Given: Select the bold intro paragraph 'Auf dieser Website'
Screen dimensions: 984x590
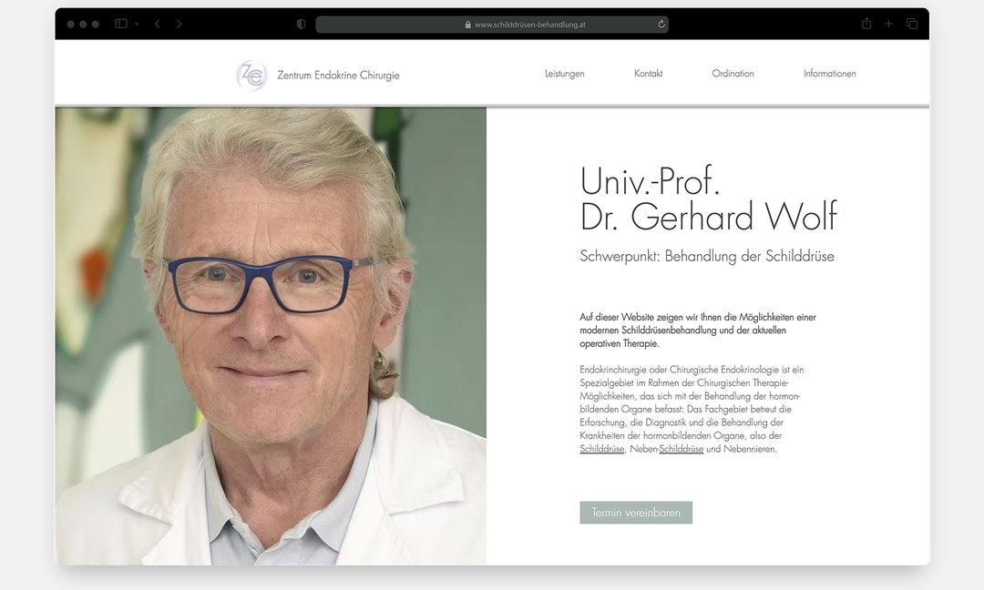Looking at the screenshot, I should click(698, 331).
